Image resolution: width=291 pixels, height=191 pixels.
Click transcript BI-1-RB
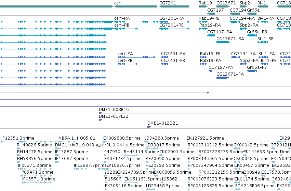[x=263, y=42]
